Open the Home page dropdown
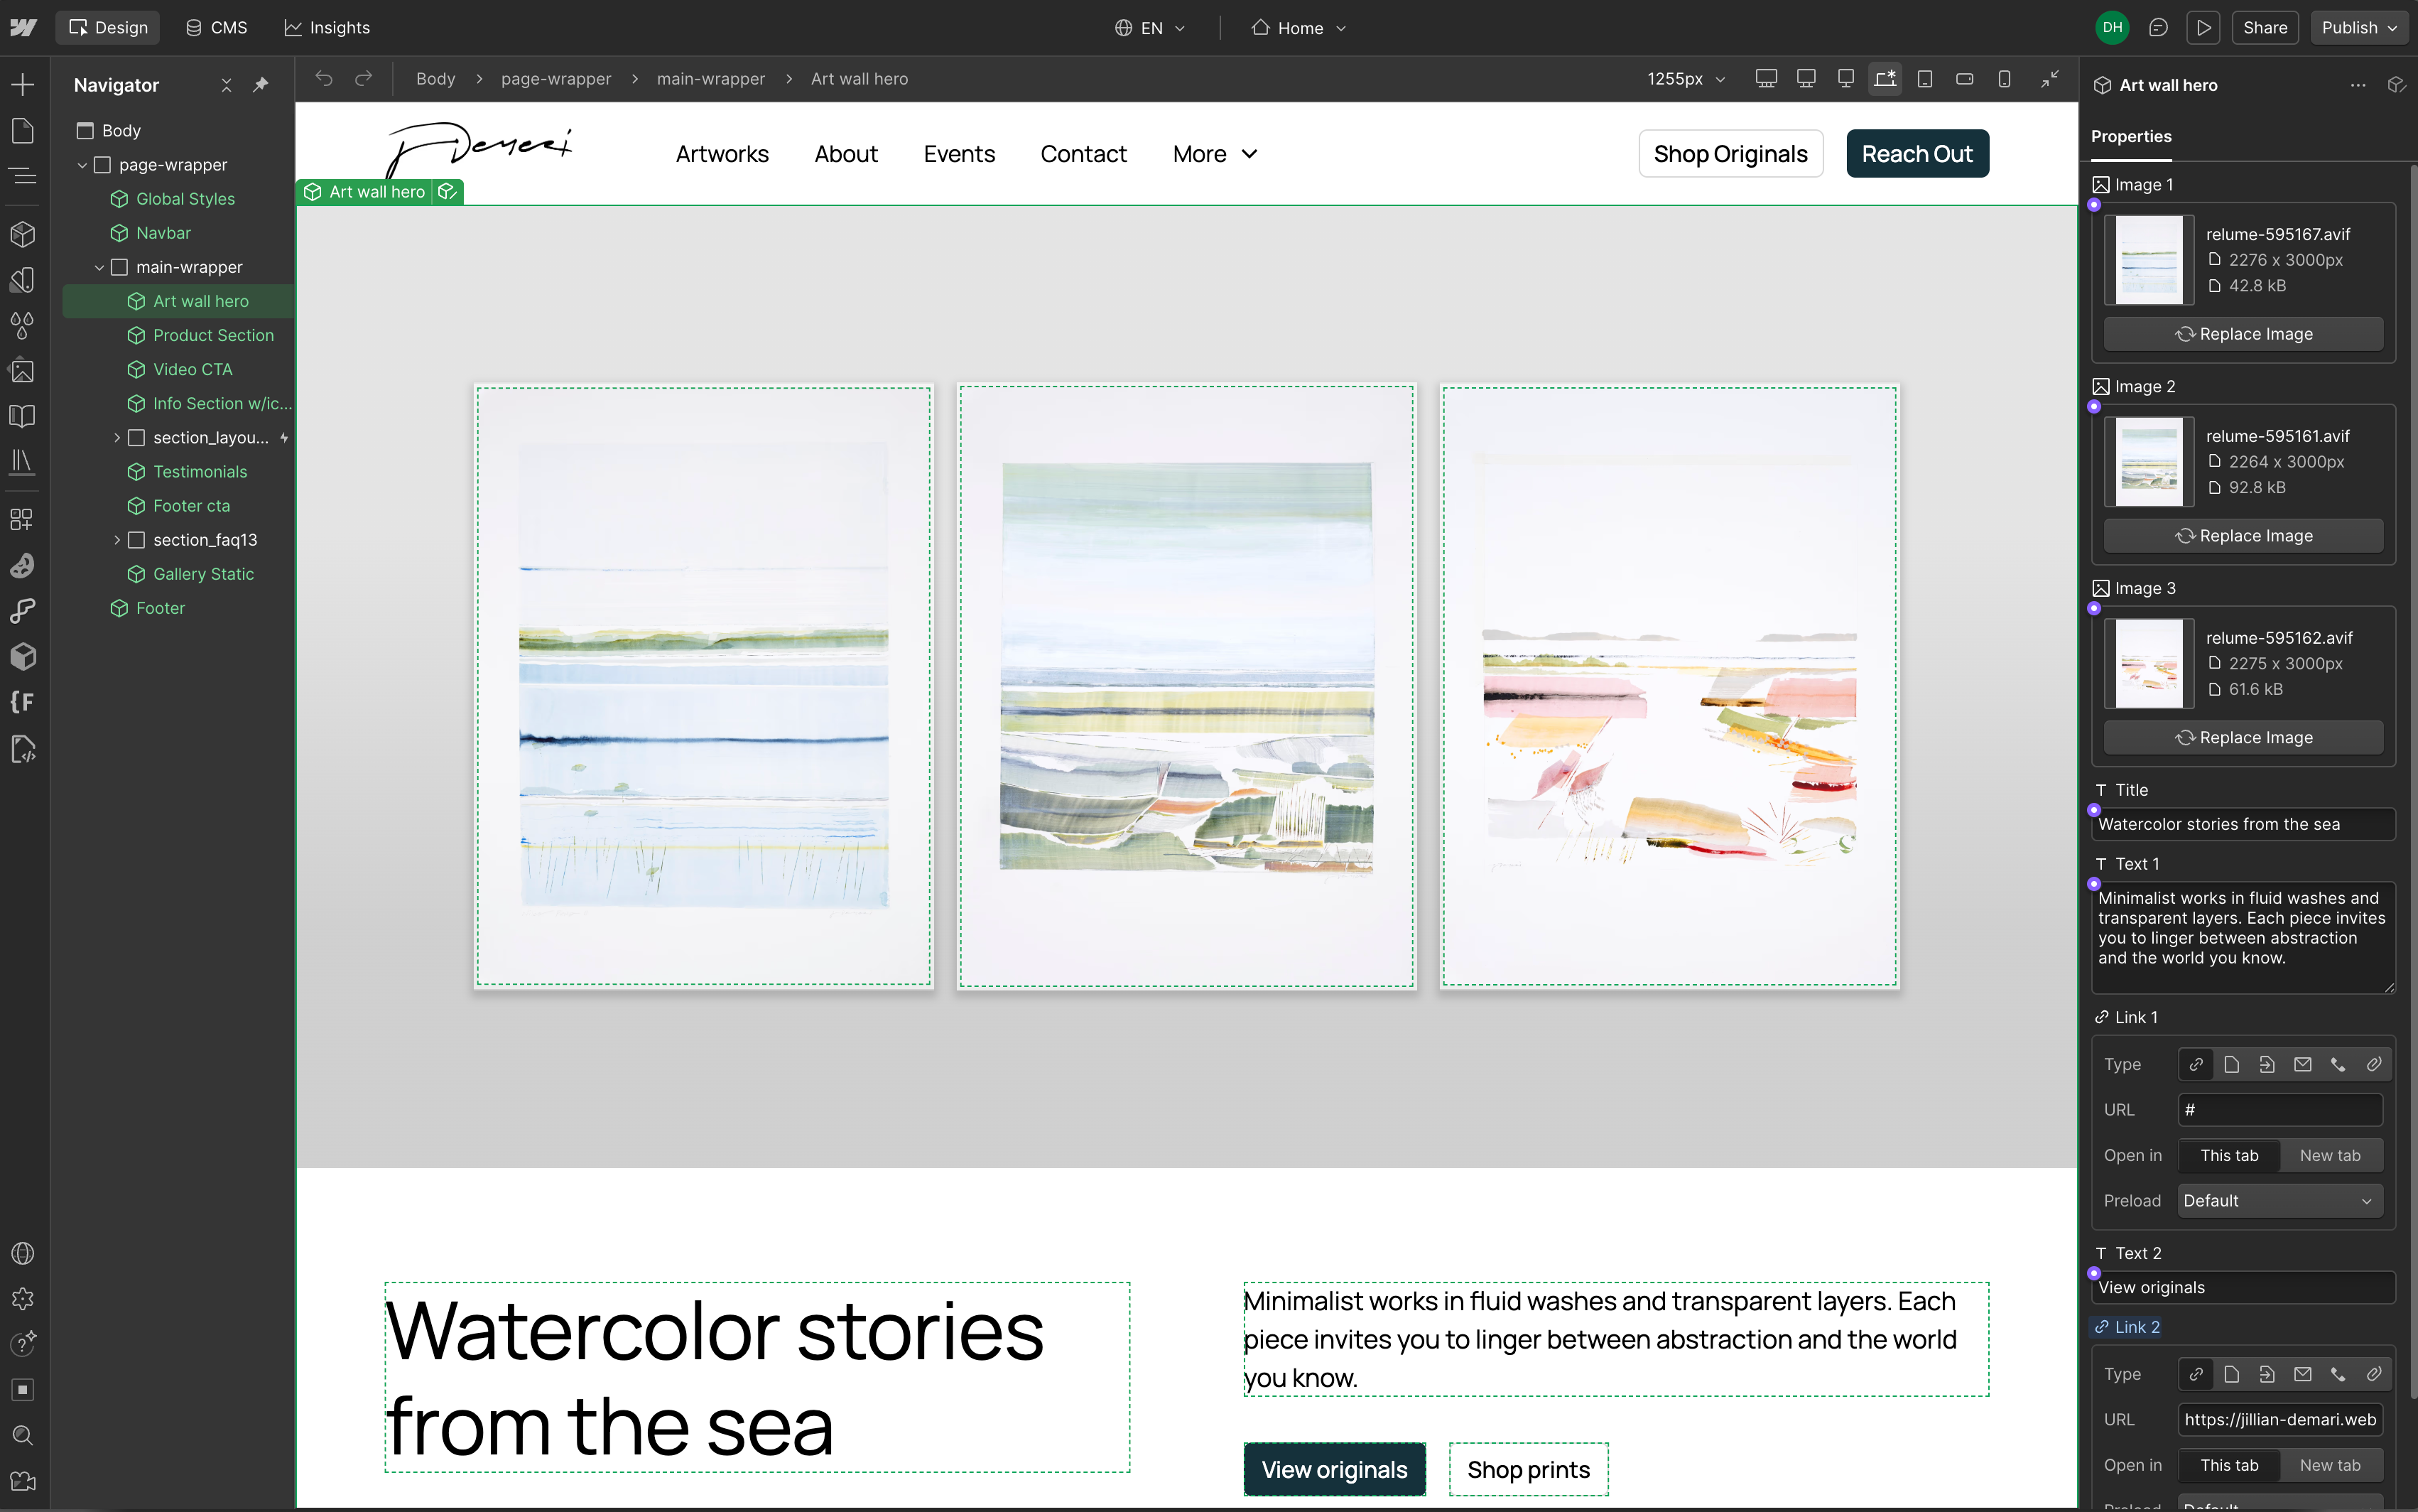 pyautogui.click(x=1299, y=28)
